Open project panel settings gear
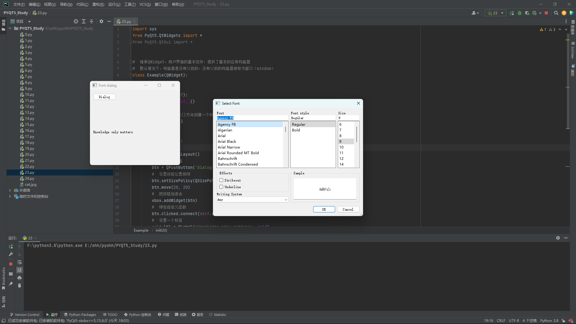 click(101, 21)
